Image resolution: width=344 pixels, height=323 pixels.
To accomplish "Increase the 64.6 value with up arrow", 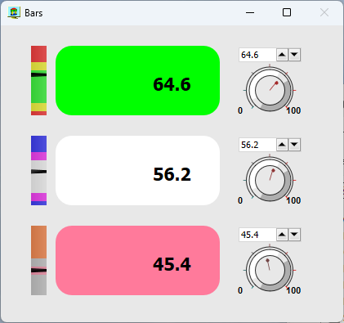I will (x=282, y=55).
